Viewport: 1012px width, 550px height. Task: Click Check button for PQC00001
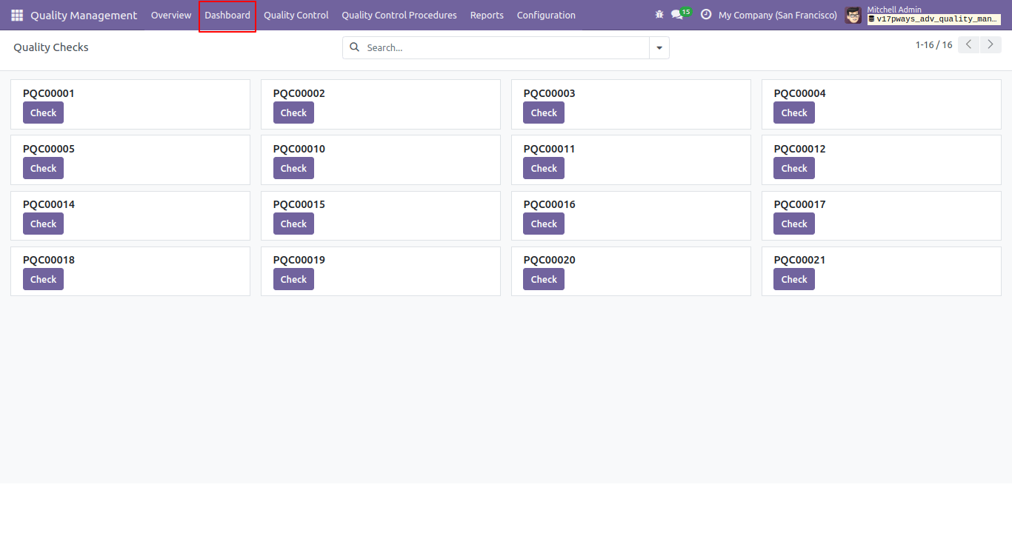43,113
